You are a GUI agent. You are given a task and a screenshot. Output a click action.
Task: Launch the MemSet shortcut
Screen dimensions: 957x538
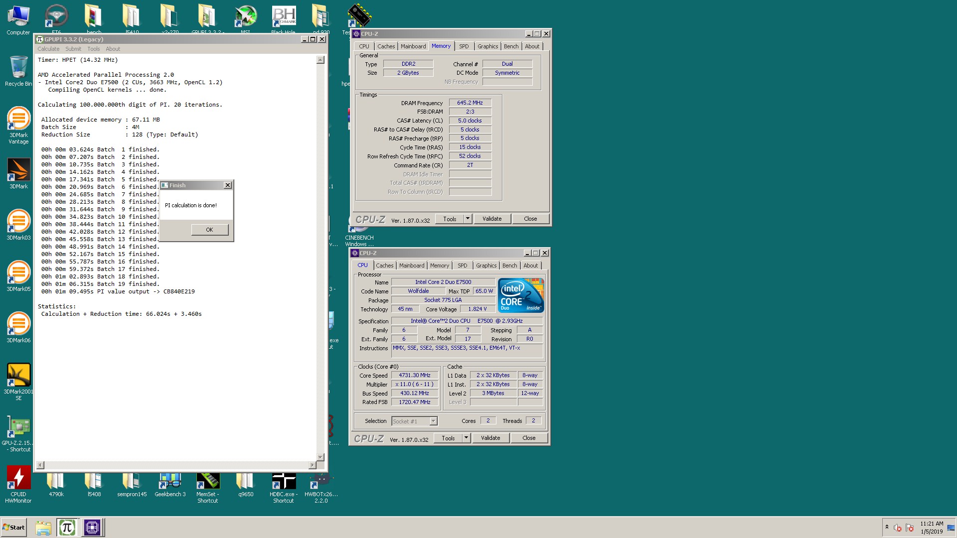(x=208, y=488)
